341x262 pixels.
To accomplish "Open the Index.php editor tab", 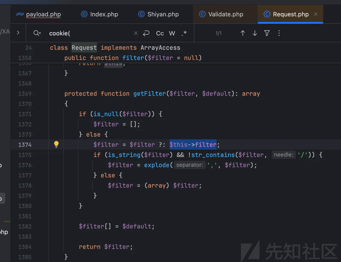I will 100,14.
